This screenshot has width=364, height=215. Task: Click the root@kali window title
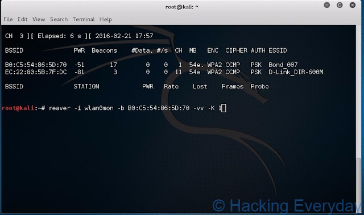[182, 7]
